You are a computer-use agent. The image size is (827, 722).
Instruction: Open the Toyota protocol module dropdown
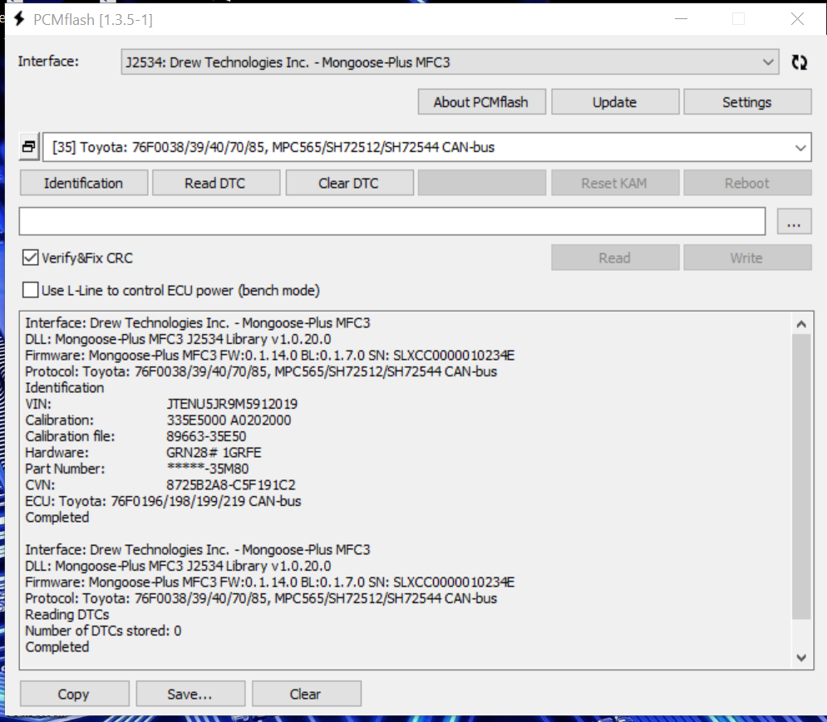pyautogui.click(x=800, y=148)
